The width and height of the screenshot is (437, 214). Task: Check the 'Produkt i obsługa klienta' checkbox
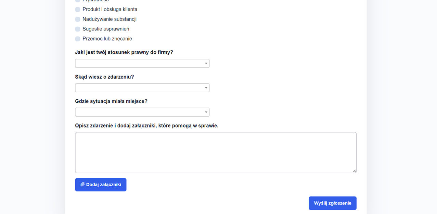[78, 9]
